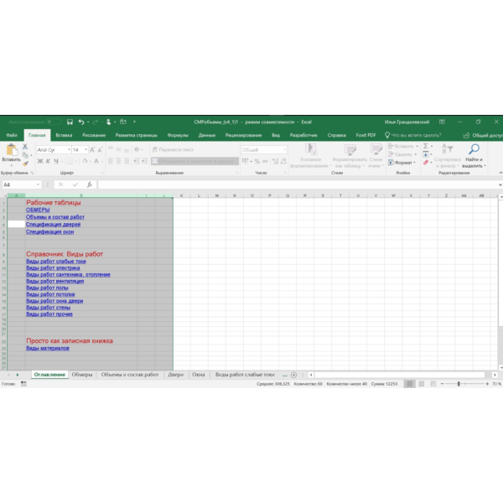This screenshot has height=503, width=503.
Task: Click the zoom in plus button
Action: pyautogui.click(x=487, y=384)
